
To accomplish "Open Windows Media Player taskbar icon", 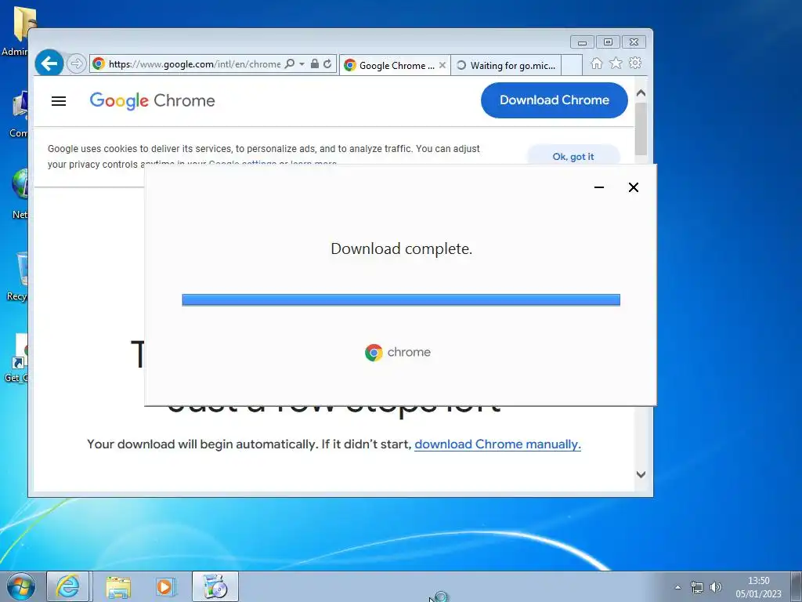I will click(x=166, y=586).
